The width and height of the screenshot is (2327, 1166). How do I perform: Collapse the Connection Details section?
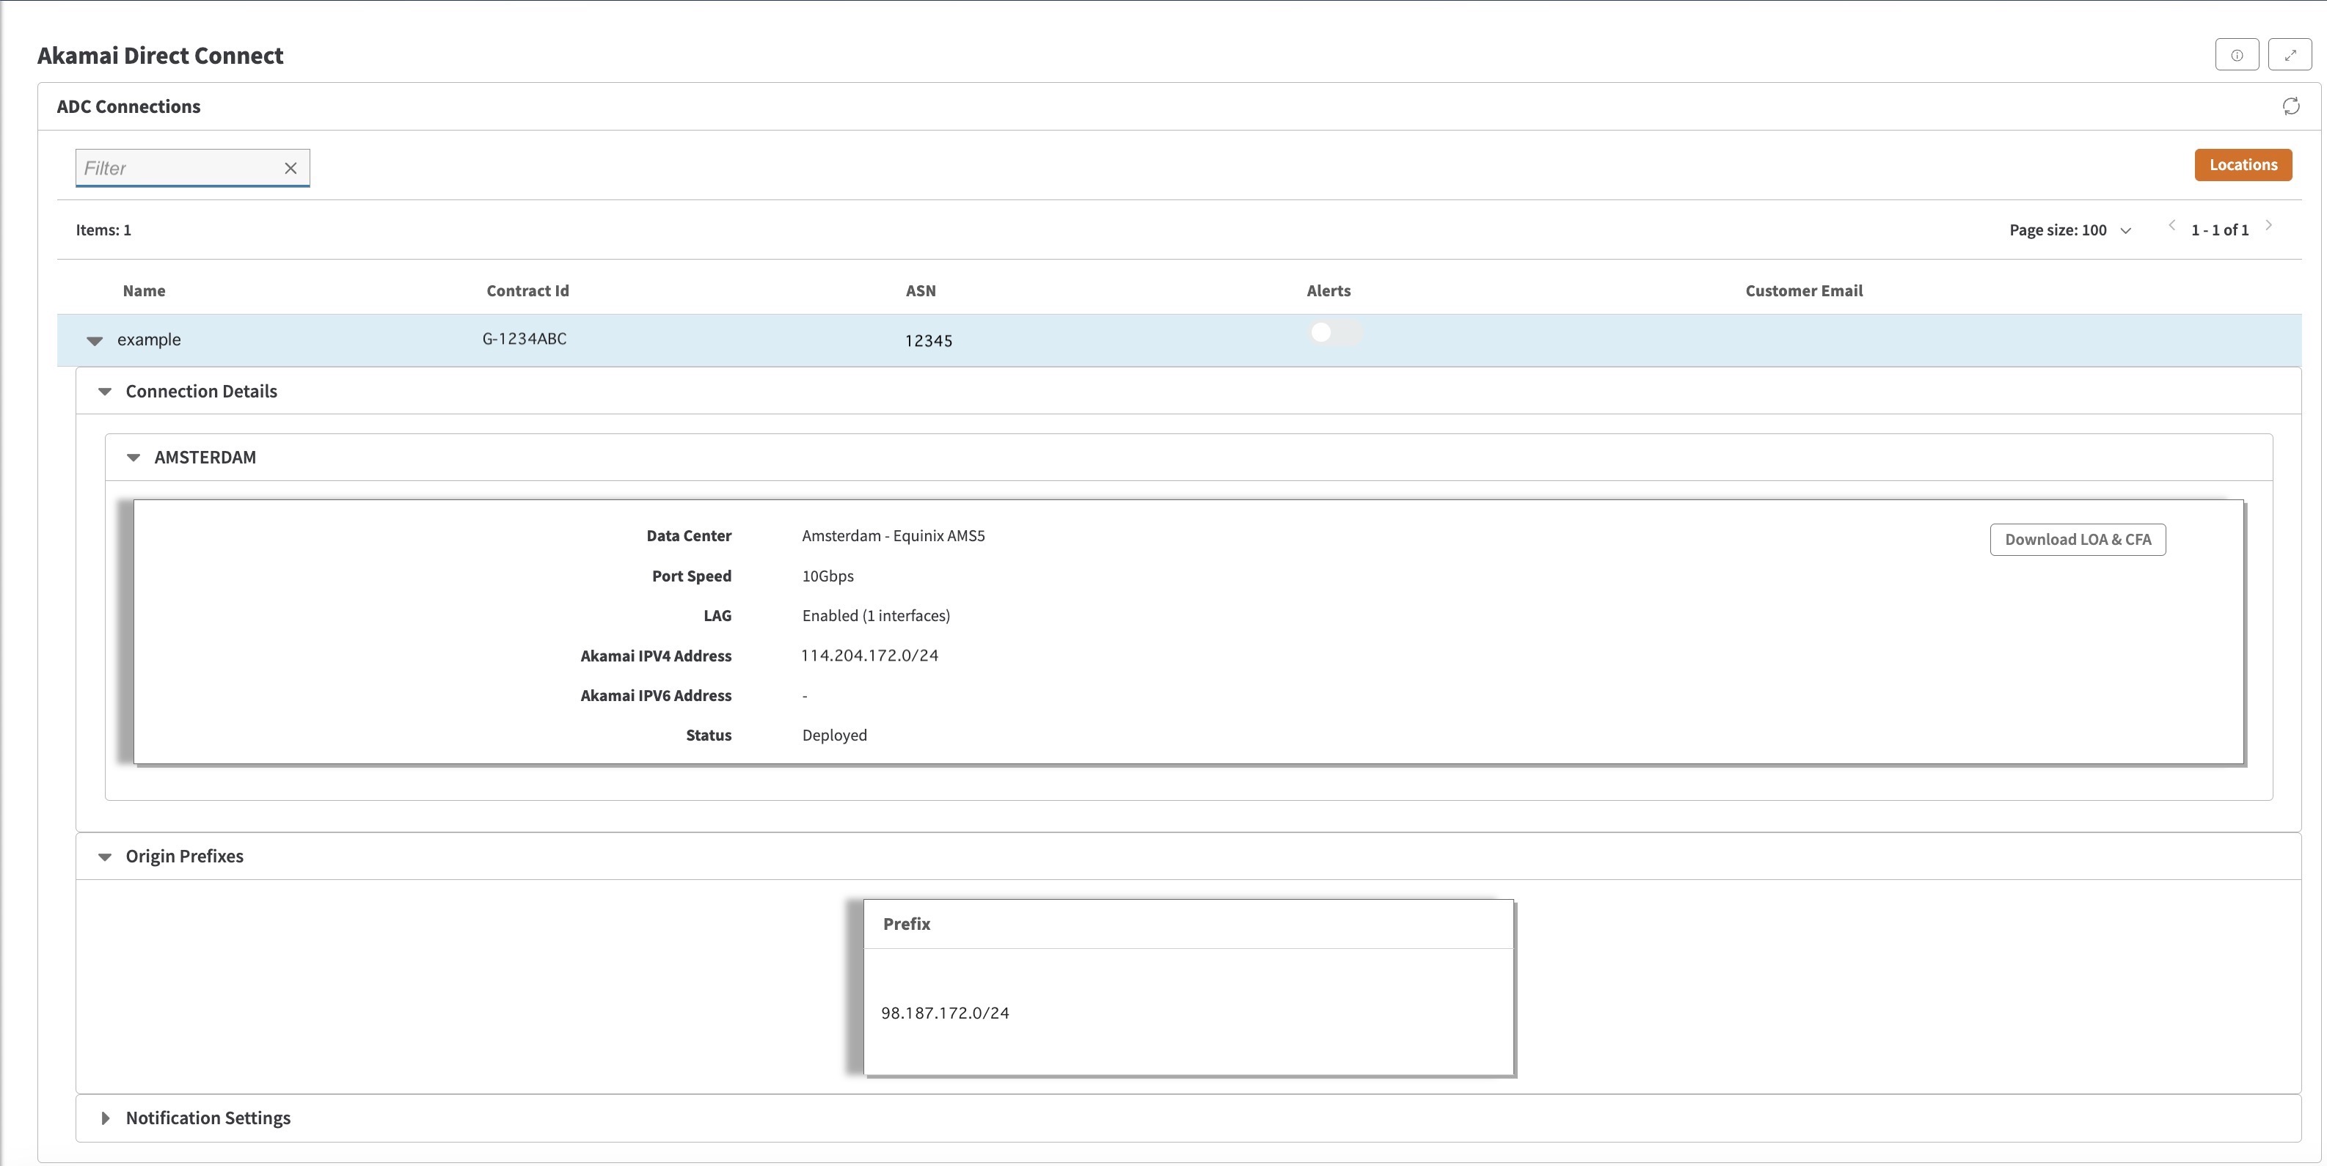pyautogui.click(x=105, y=392)
